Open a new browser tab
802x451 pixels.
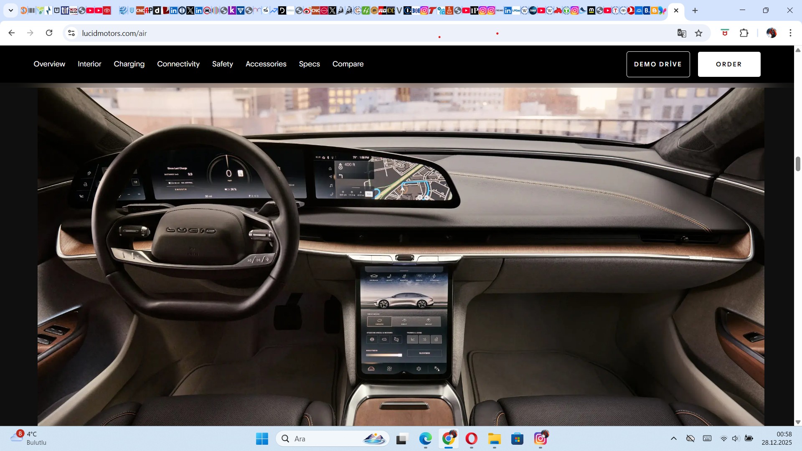coord(695,10)
